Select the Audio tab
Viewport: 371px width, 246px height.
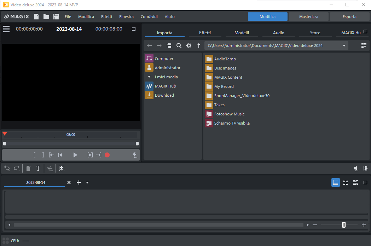pos(278,33)
